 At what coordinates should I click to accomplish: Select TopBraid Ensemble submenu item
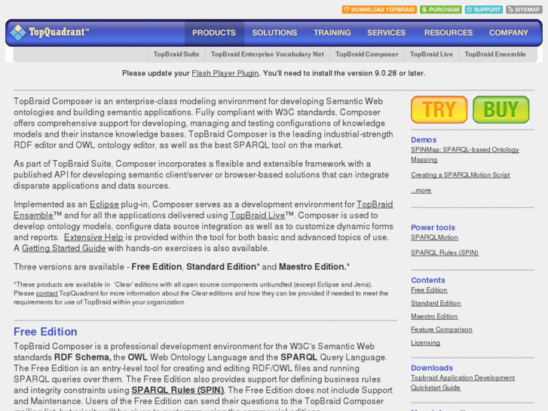pyautogui.click(x=495, y=54)
